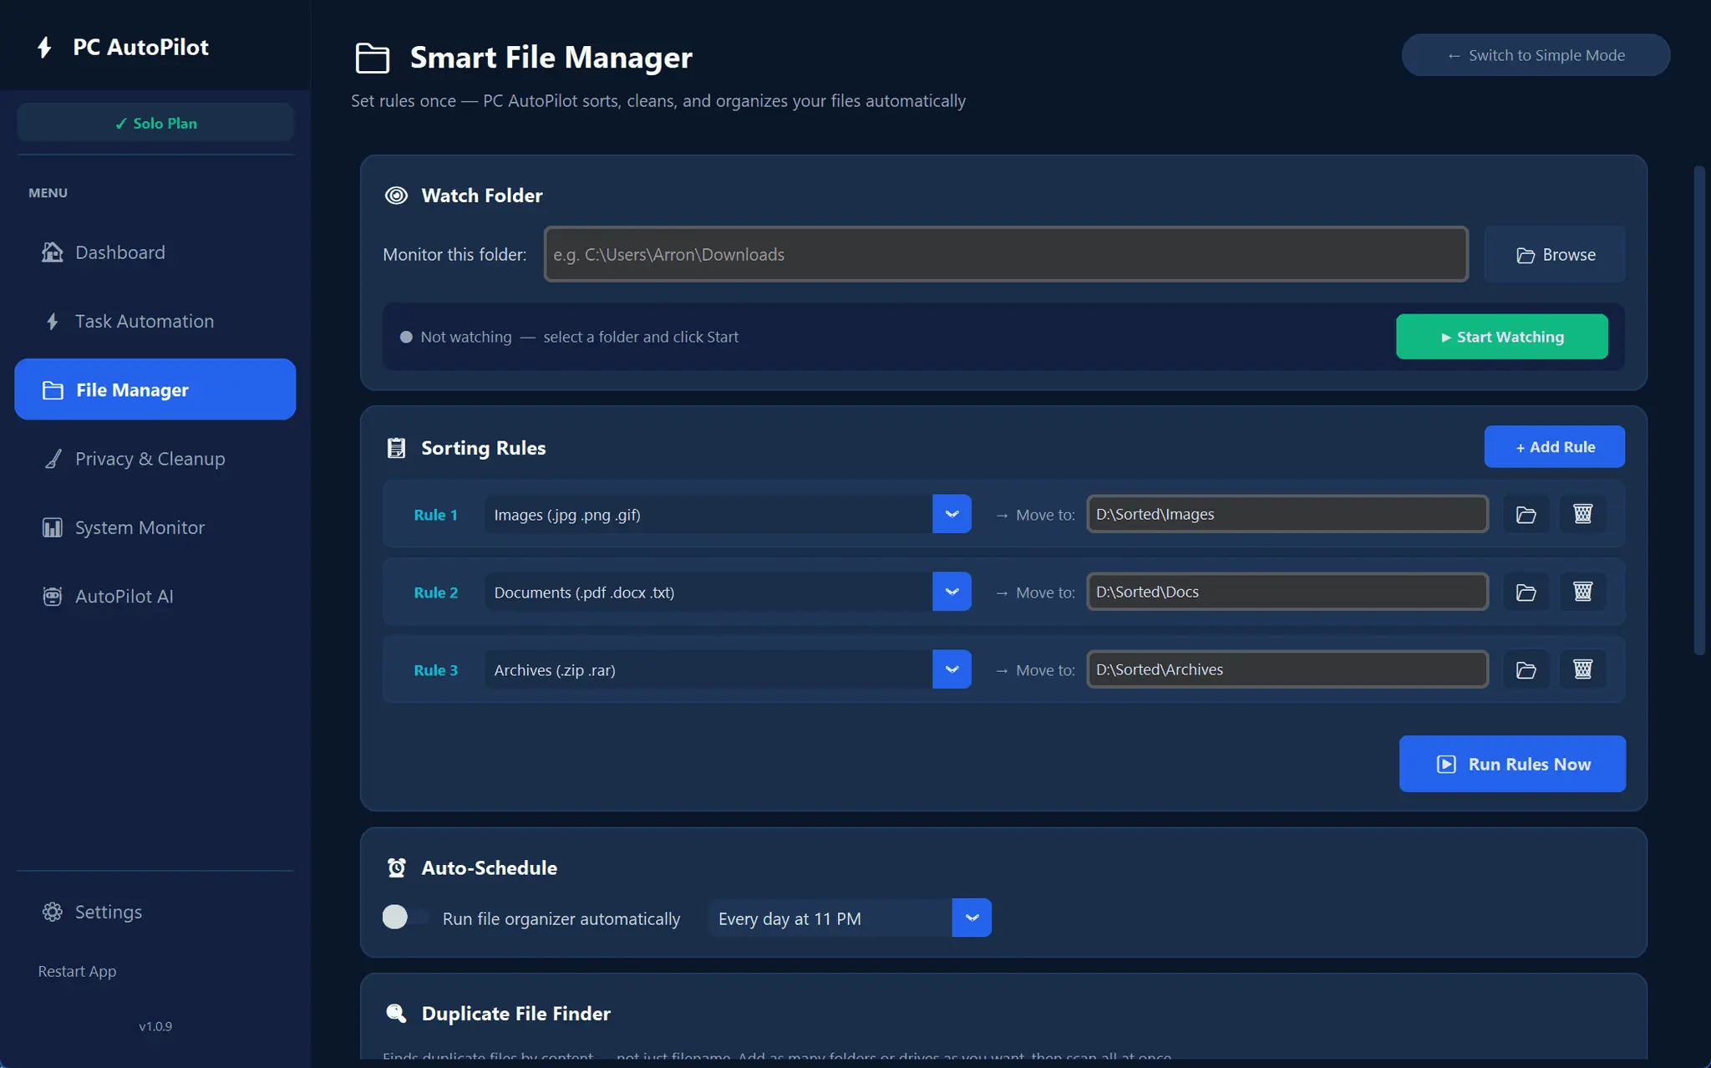Open AutoPilot AI page
The height and width of the screenshot is (1068, 1711).
tap(155, 596)
